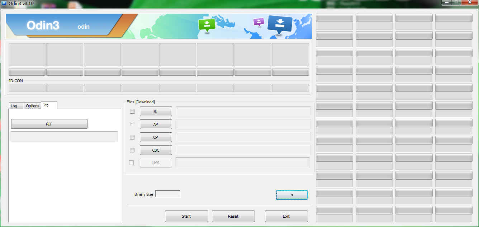The image size is (479, 227).
Task: Open the Options tab
Action: [x=32, y=106]
